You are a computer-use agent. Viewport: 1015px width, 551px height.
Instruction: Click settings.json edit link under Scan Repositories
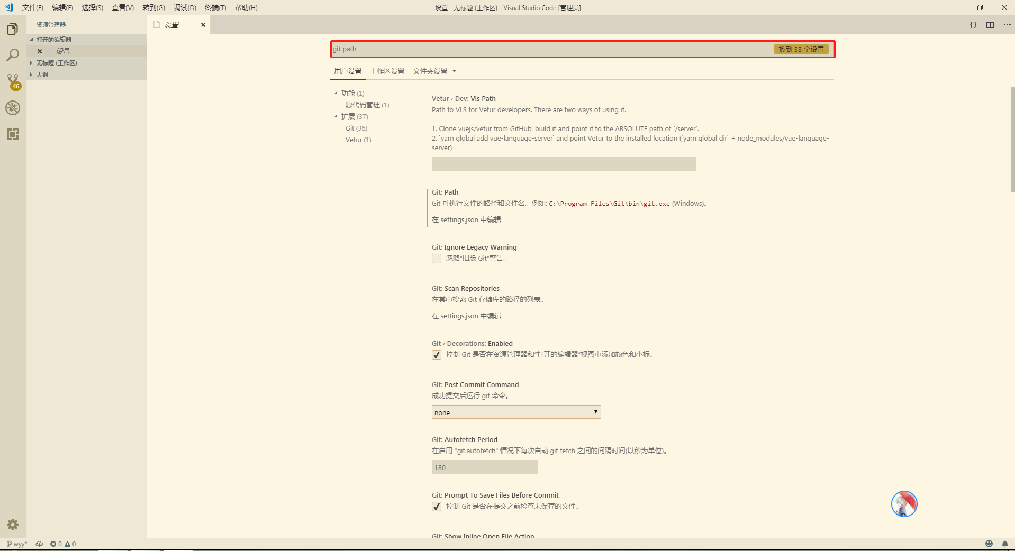click(x=466, y=316)
